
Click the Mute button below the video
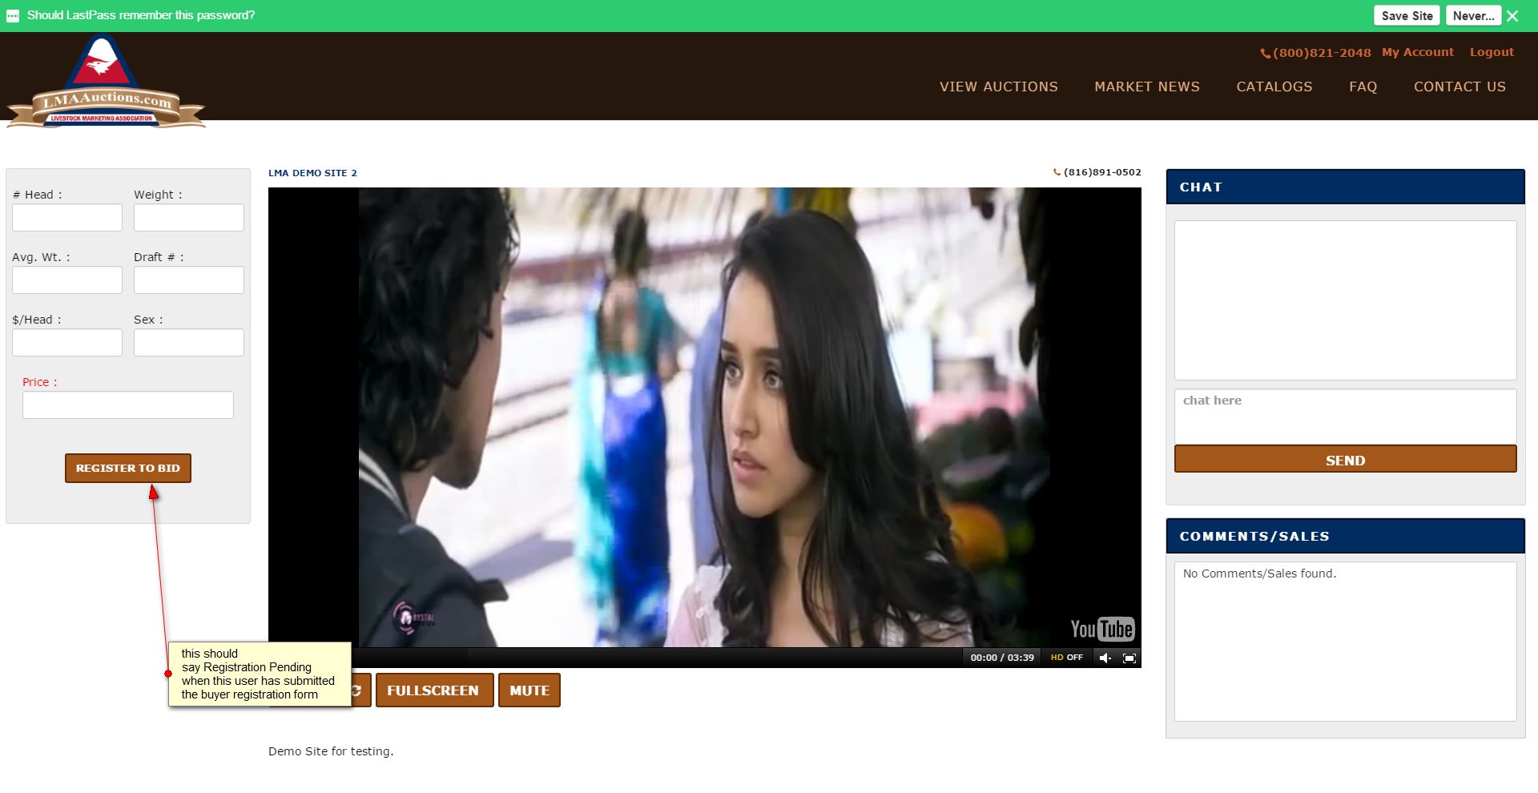[529, 690]
